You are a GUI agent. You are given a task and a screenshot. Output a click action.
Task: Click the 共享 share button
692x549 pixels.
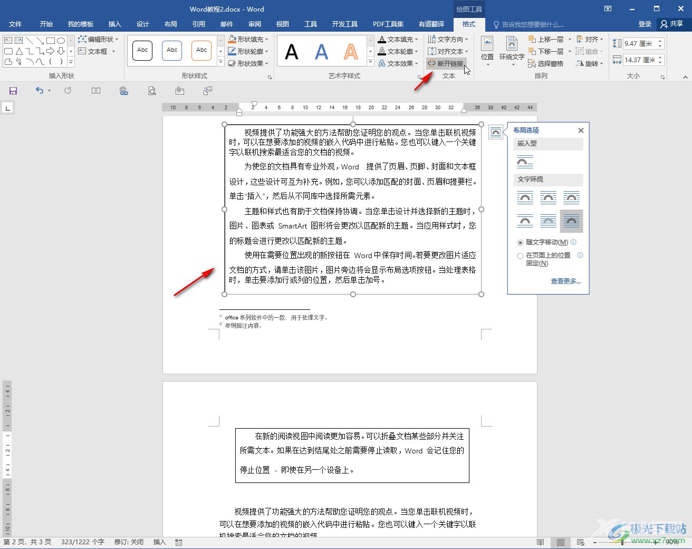click(671, 24)
